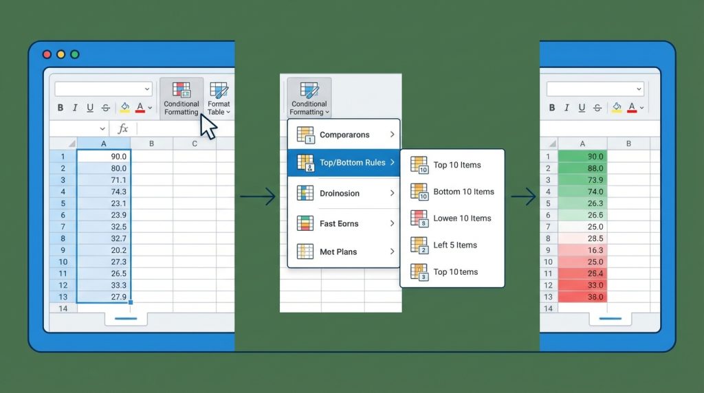Click the Top 10 Items rule icon
The width and height of the screenshot is (704, 393).
click(419, 165)
